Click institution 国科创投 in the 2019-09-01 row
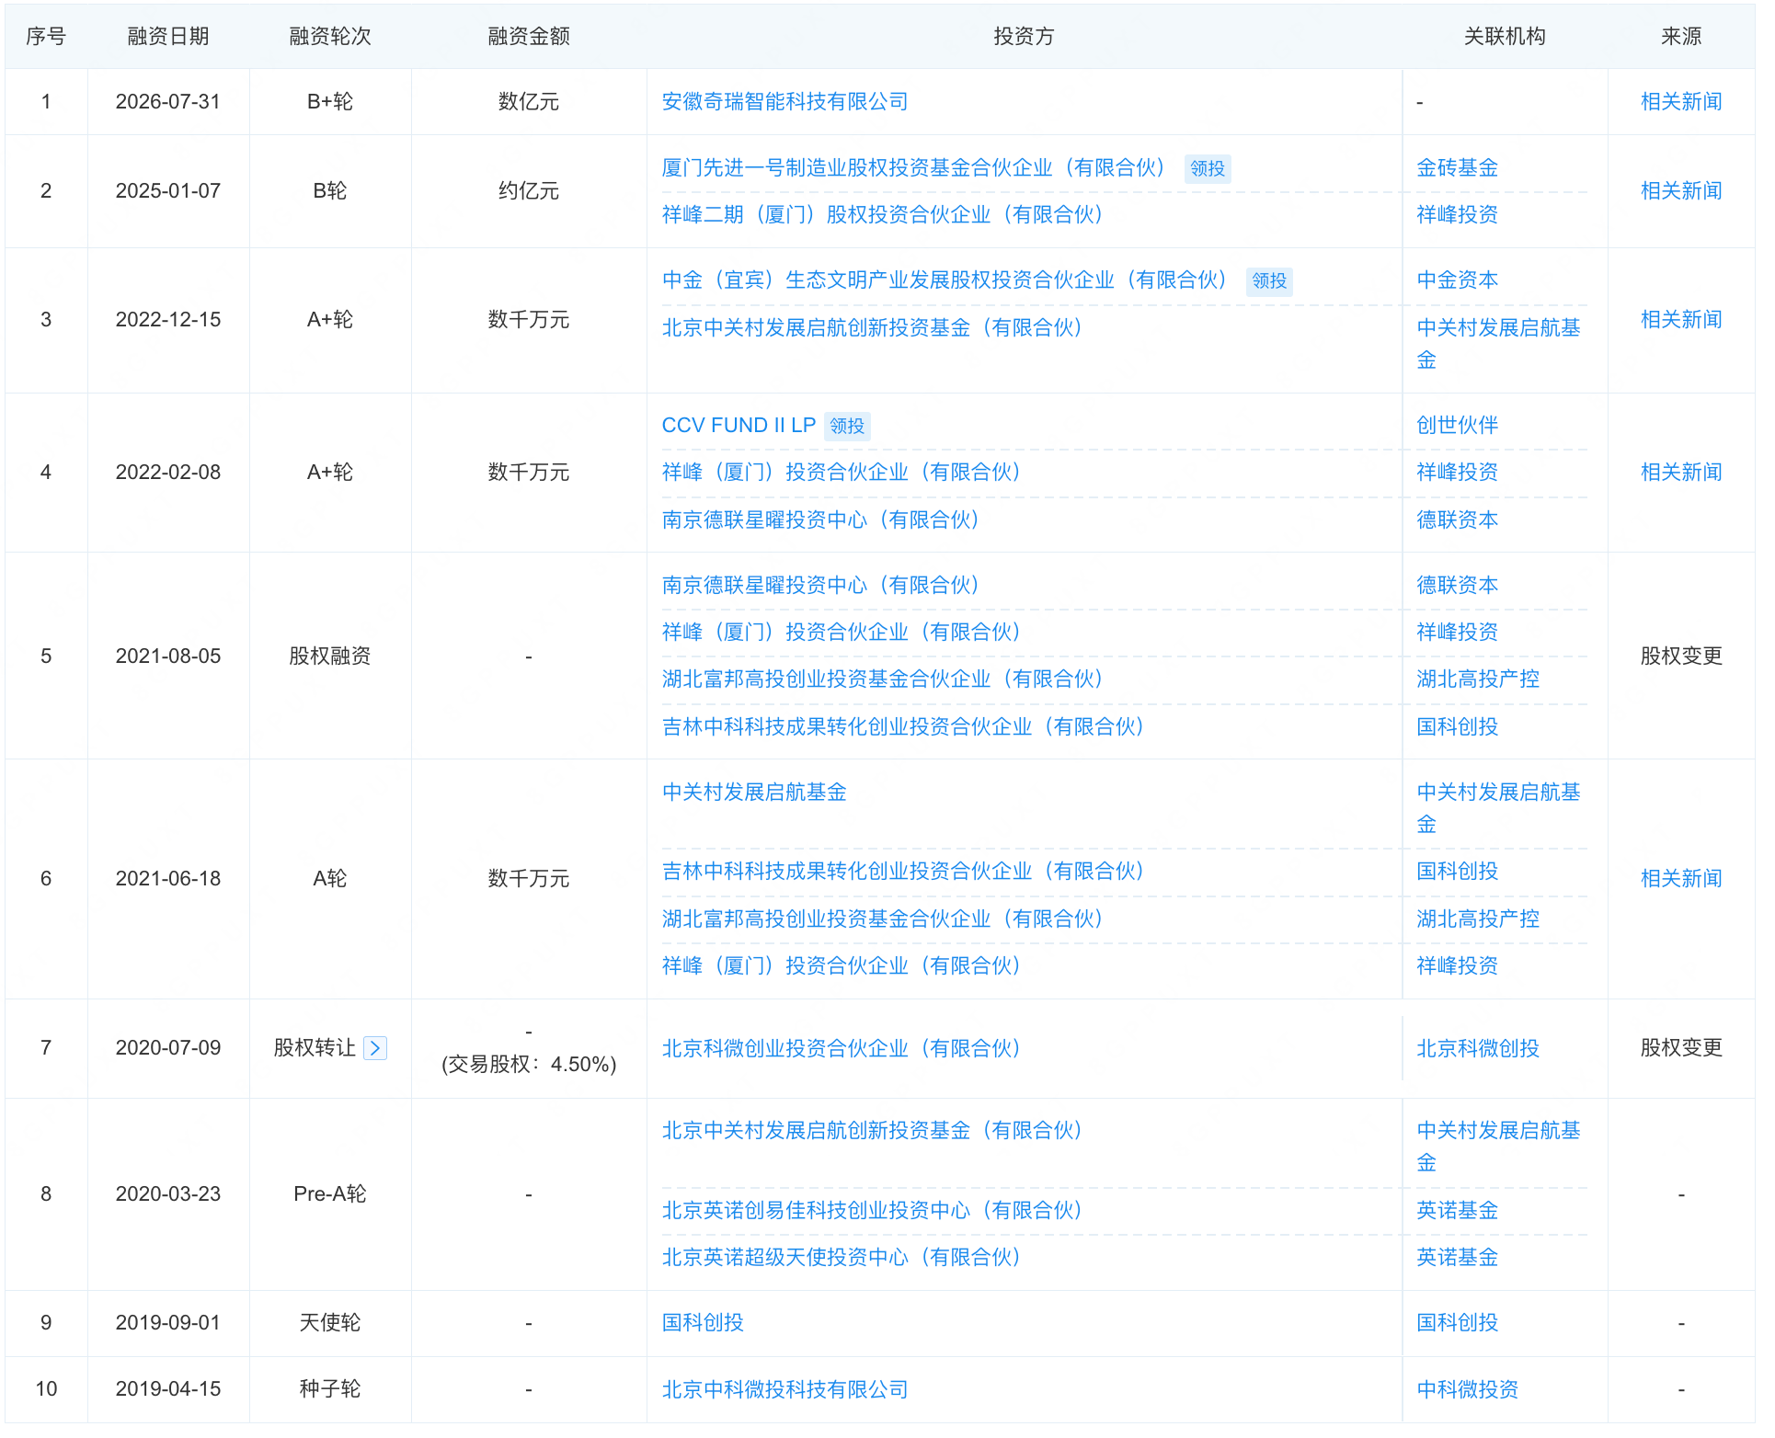The height and width of the screenshot is (1438, 1775). pyautogui.click(x=1458, y=1323)
